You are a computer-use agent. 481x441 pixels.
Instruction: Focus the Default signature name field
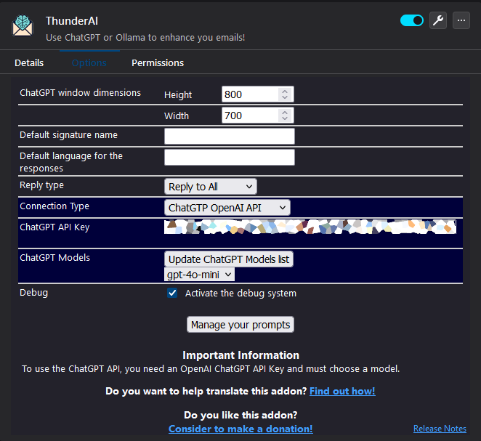(x=230, y=136)
